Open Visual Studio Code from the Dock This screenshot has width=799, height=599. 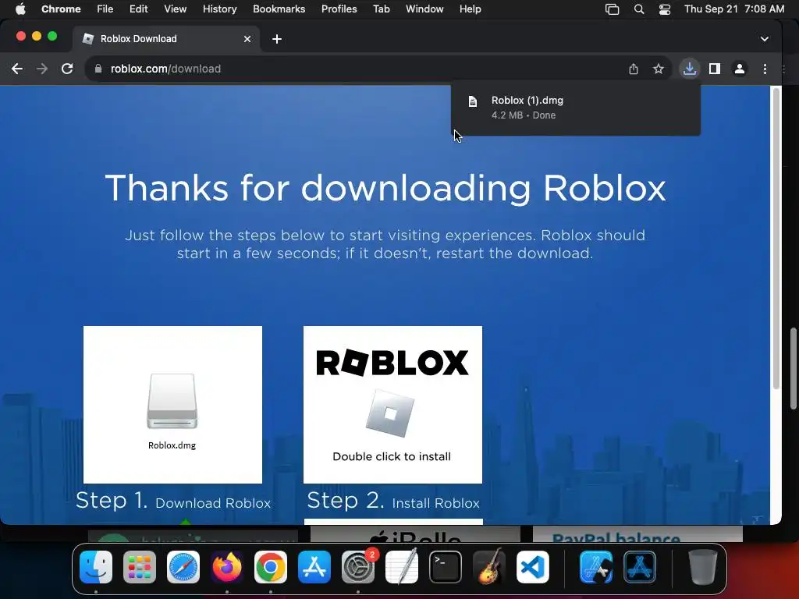tap(532, 567)
